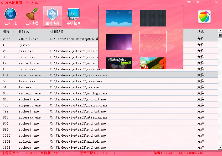Click the audiodg.exe path cell
This screenshot has width=222, height=156.
[78, 141]
